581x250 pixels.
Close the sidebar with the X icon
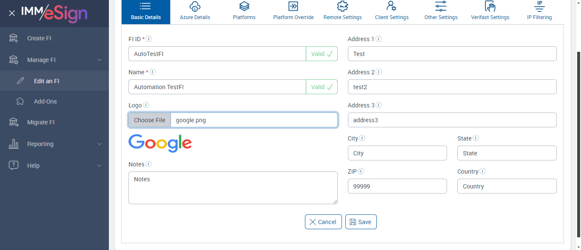coord(12,13)
